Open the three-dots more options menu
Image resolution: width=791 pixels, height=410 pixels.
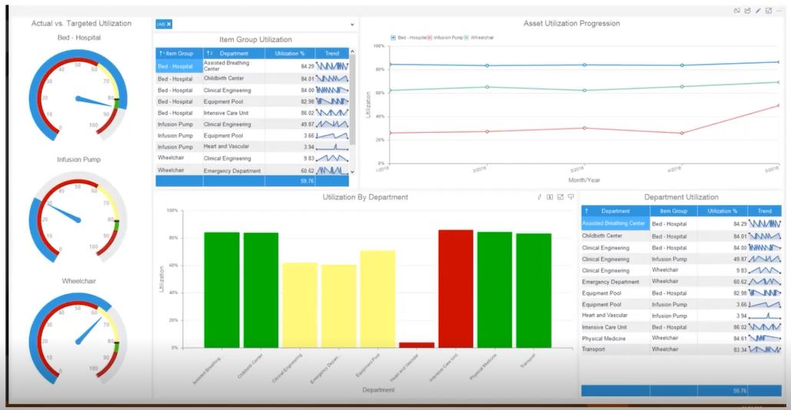[x=779, y=11]
